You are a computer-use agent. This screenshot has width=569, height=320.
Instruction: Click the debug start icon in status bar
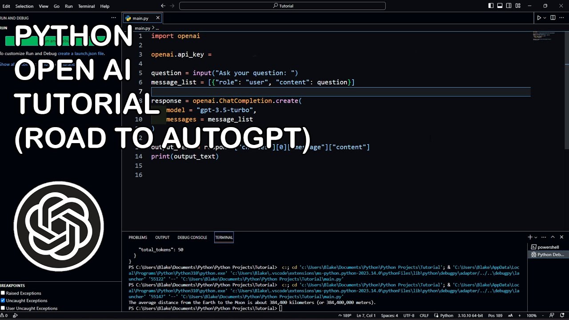(x=15, y=316)
